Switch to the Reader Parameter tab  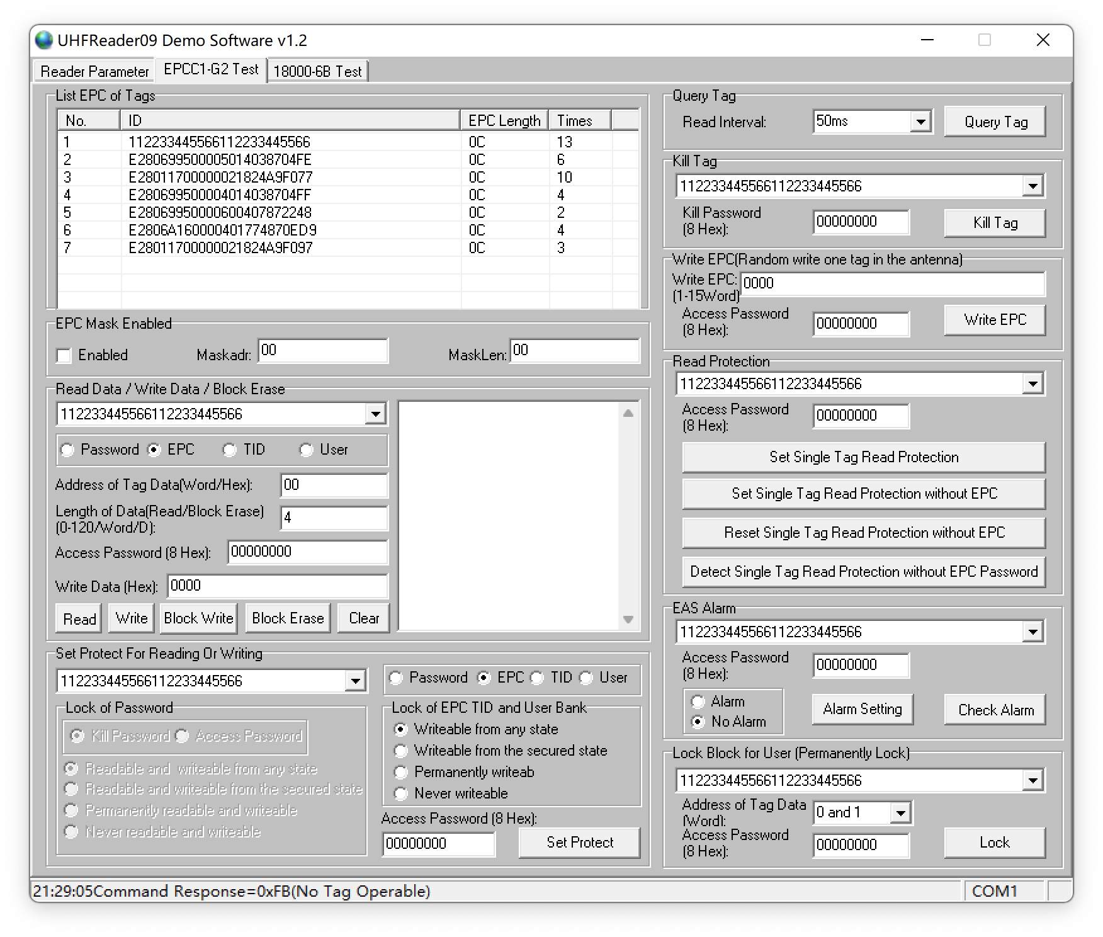pos(93,71)
